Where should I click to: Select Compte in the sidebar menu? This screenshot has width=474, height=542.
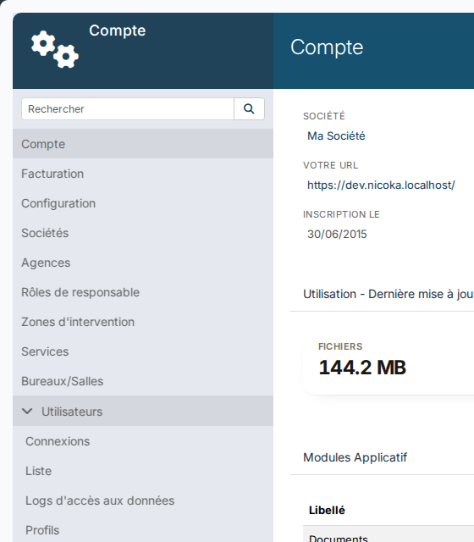143,144
